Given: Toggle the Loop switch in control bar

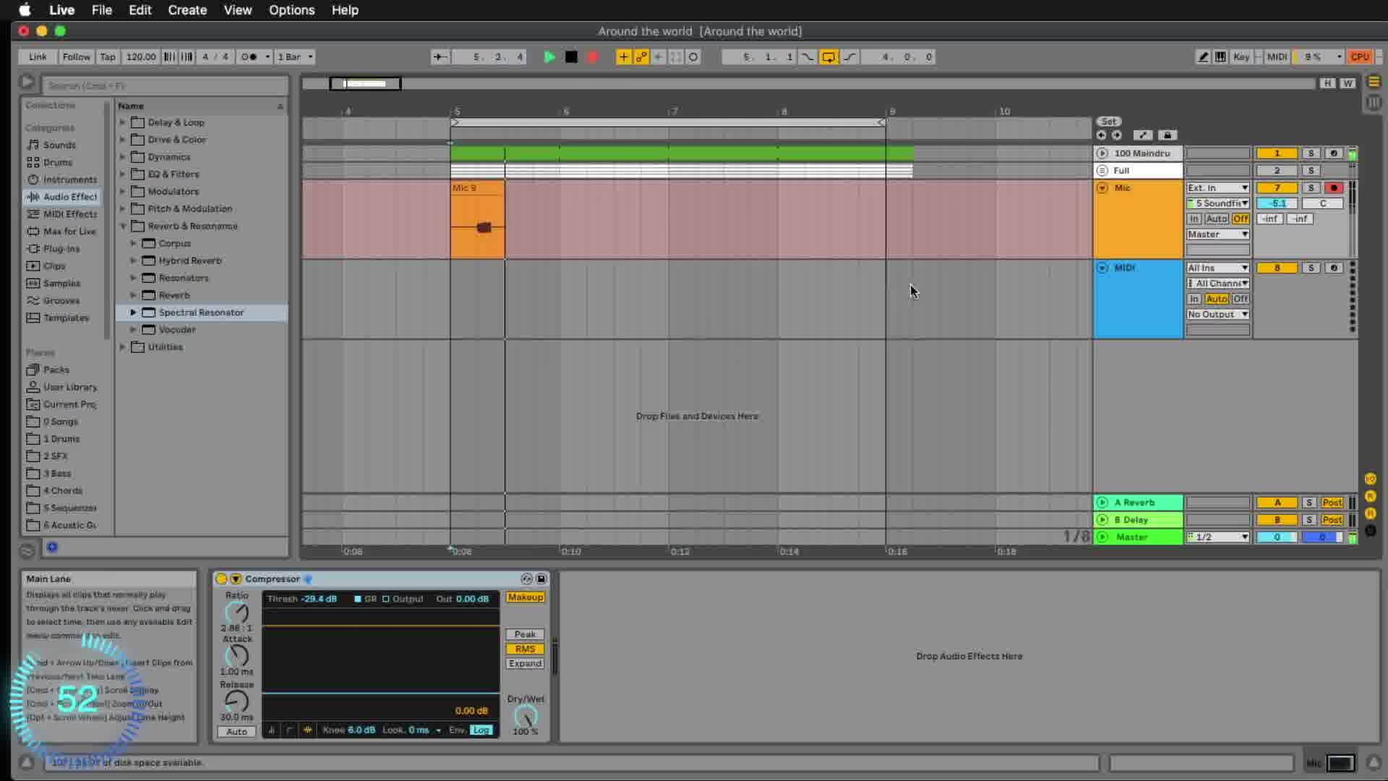Looking at the screenshot, I should click(x=828, y=57).
